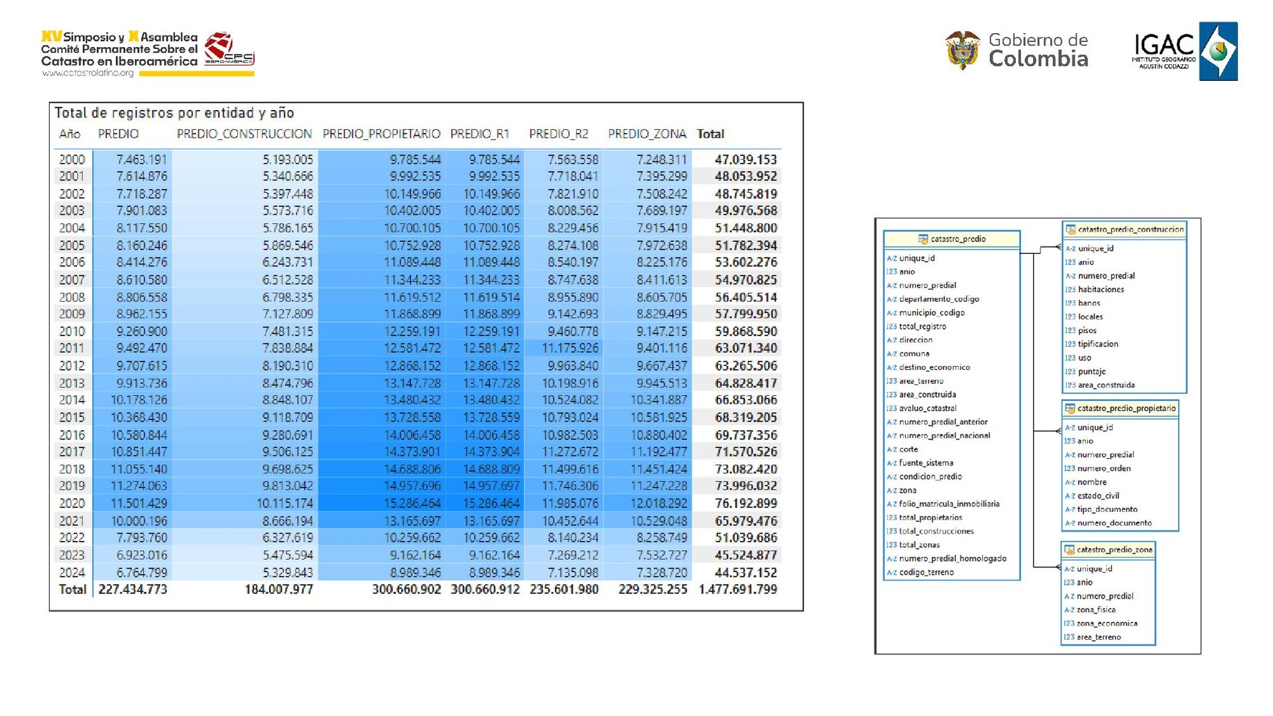This screenshot has height=716, width=1273.
Task: Select avaluo_catastral field
Action: [x=928, y=408]
